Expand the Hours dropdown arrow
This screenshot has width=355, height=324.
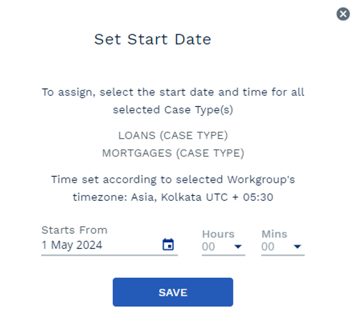(x=238, y=247)
